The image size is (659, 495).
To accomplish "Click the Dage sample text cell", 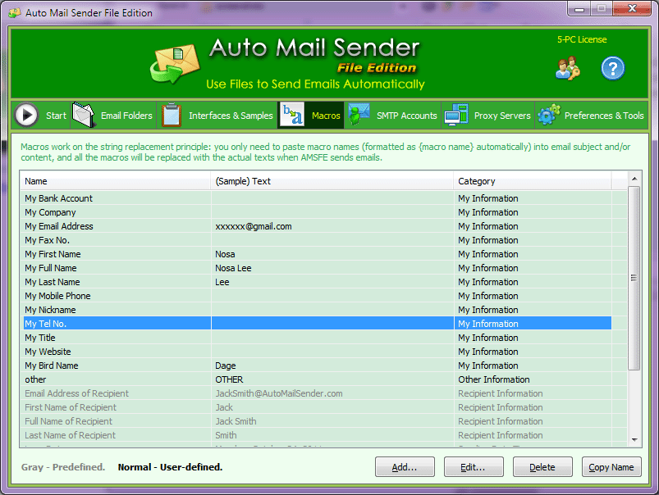I will point(332,366).
